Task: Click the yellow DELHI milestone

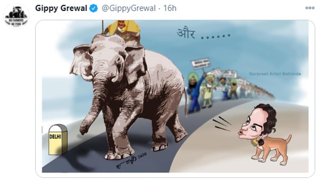Action: [x=58, y=140]
